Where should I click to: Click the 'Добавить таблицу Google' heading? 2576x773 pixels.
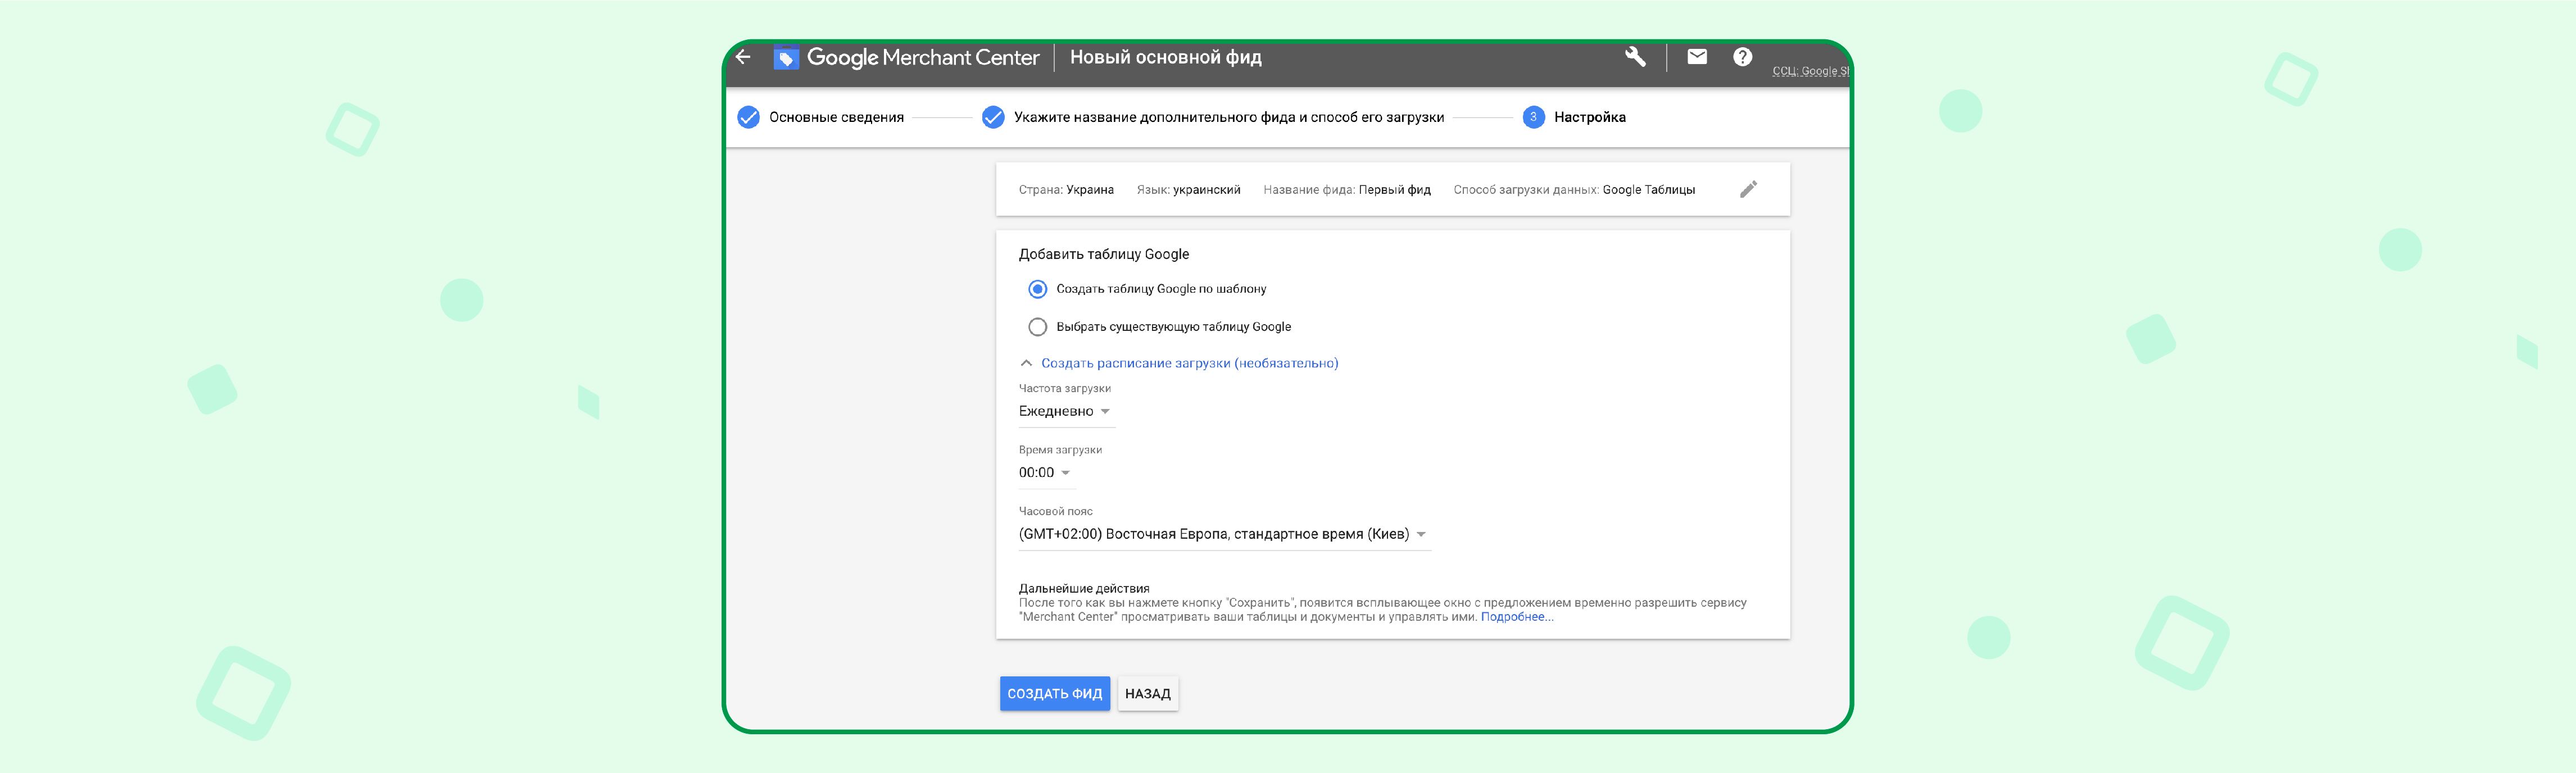click(x=1104, y=254)
